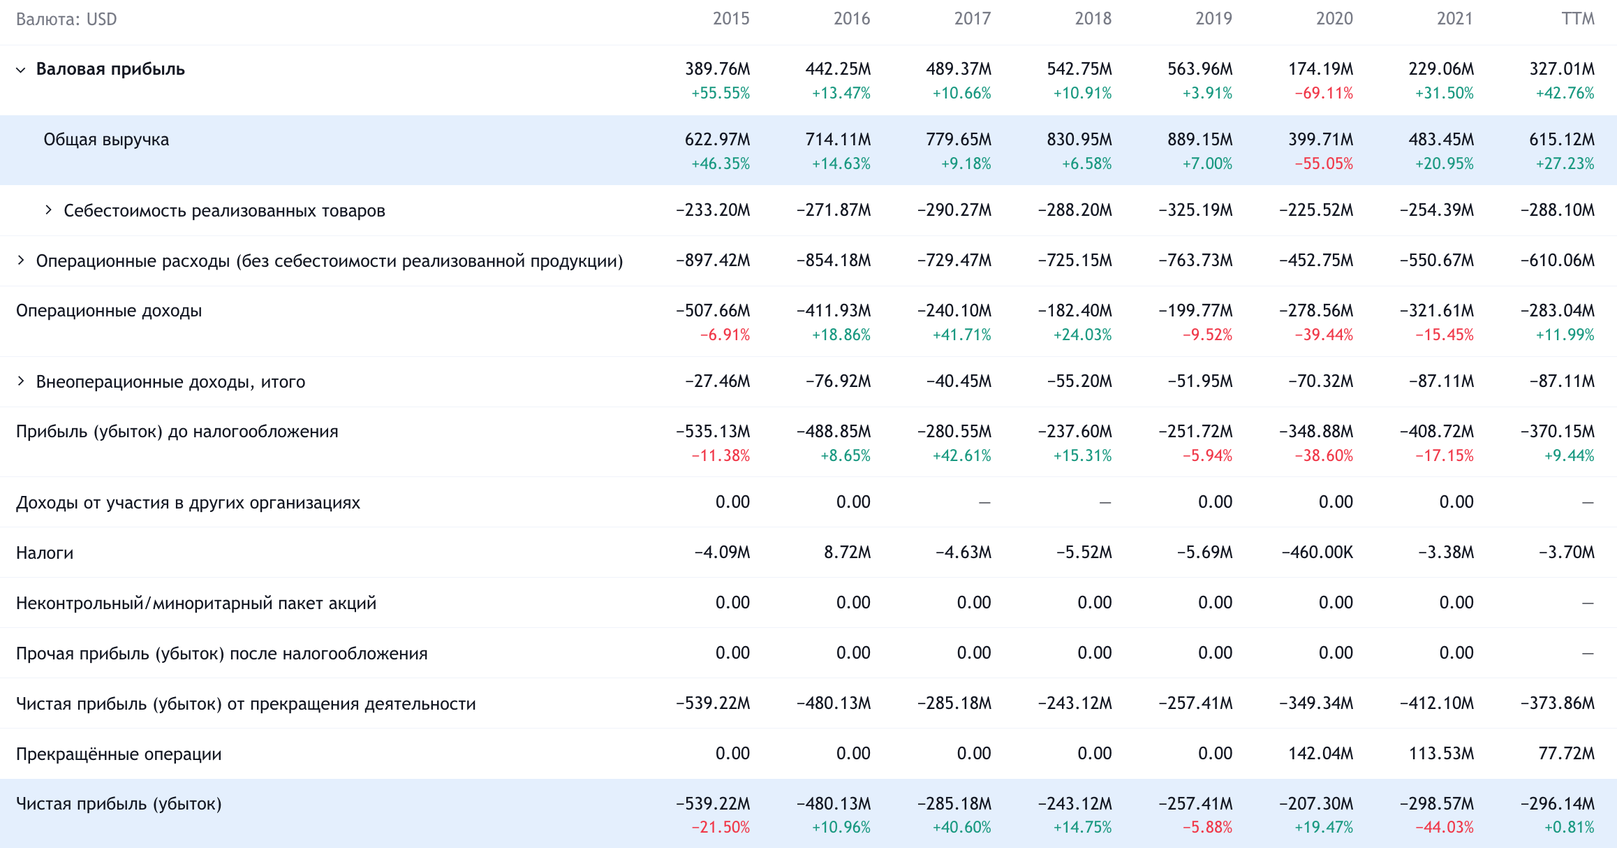1617x848 pixels.
Task: Click the 2017 column header
Action: click(973, 19)
